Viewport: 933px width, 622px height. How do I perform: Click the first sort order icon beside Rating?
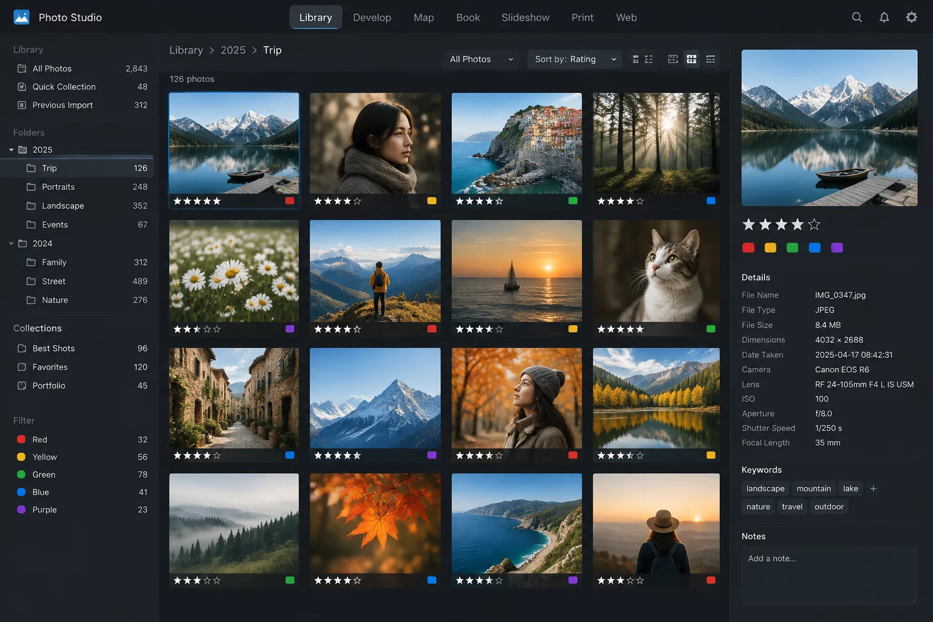pyautogui.click(x=635, y=59)
